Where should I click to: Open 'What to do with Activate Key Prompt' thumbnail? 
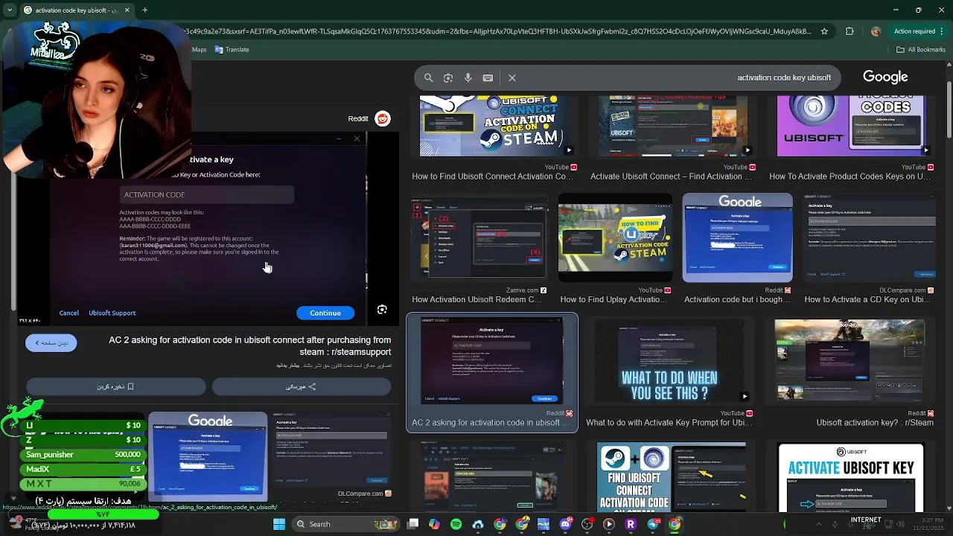pyautogui.click(x=669, y=361)
